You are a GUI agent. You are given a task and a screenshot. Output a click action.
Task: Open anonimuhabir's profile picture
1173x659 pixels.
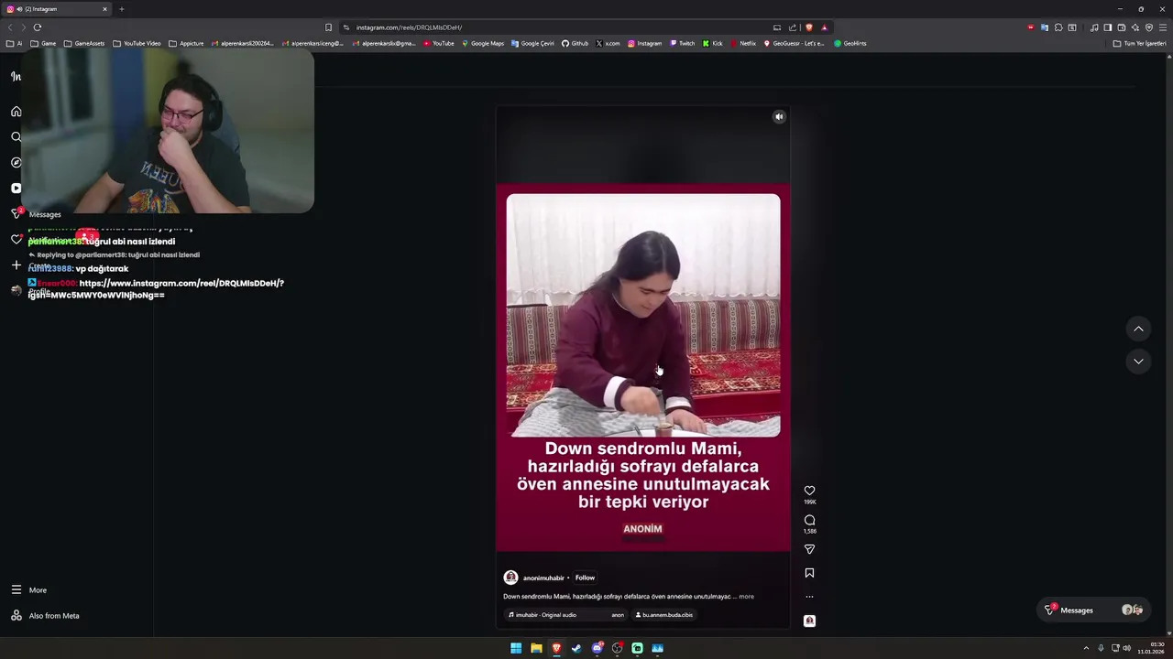510,578
